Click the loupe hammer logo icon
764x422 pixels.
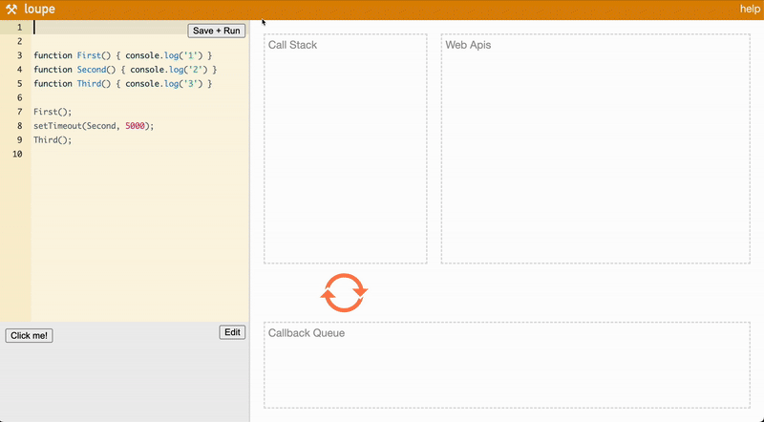(11, 9)
